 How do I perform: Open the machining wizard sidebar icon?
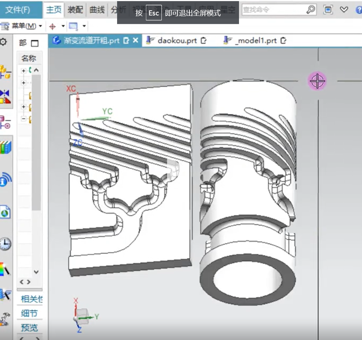[x=5, y=295]
